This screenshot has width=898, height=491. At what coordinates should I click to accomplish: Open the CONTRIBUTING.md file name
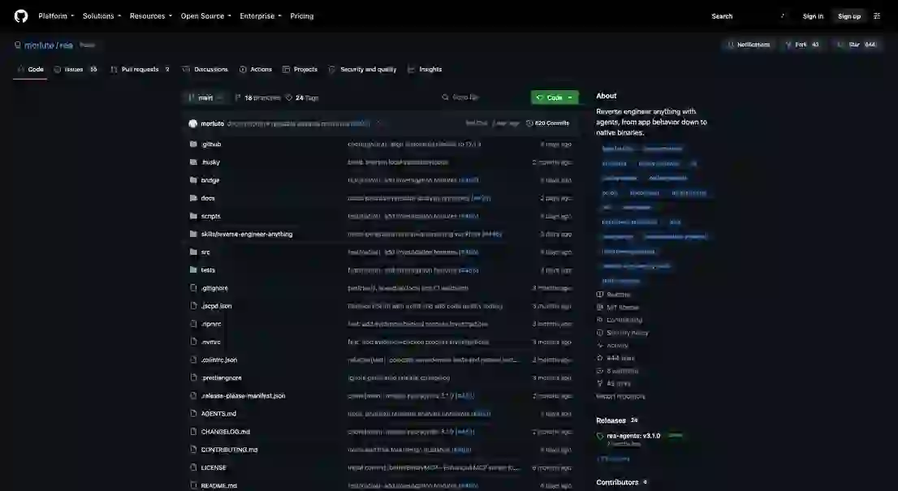229,450
